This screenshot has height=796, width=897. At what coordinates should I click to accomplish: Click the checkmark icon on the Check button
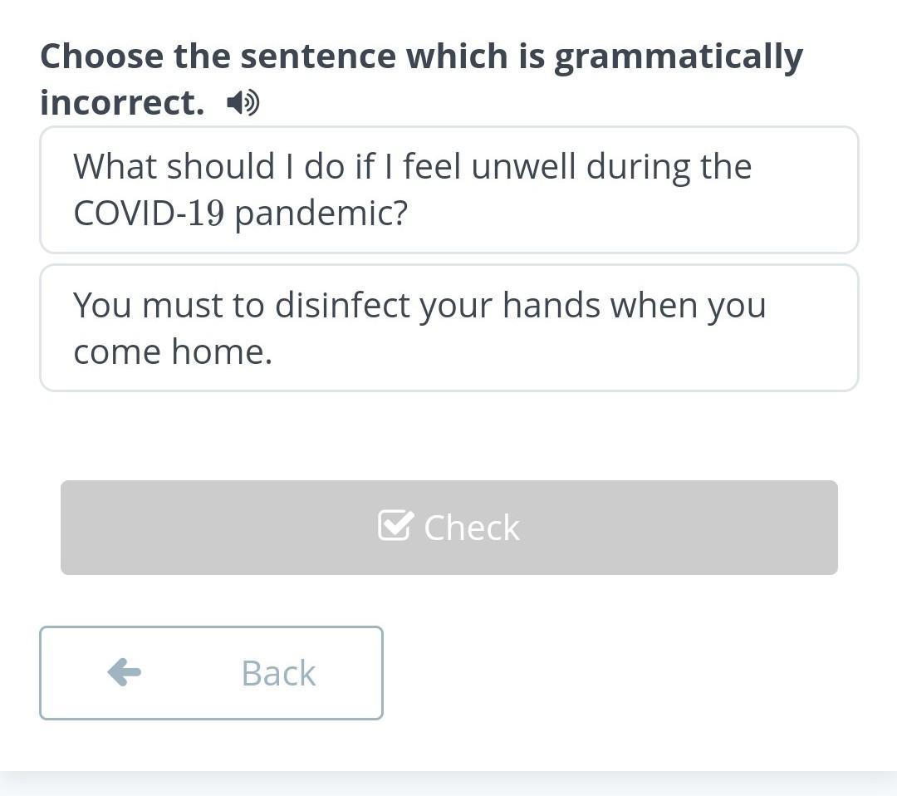point(395,526)
